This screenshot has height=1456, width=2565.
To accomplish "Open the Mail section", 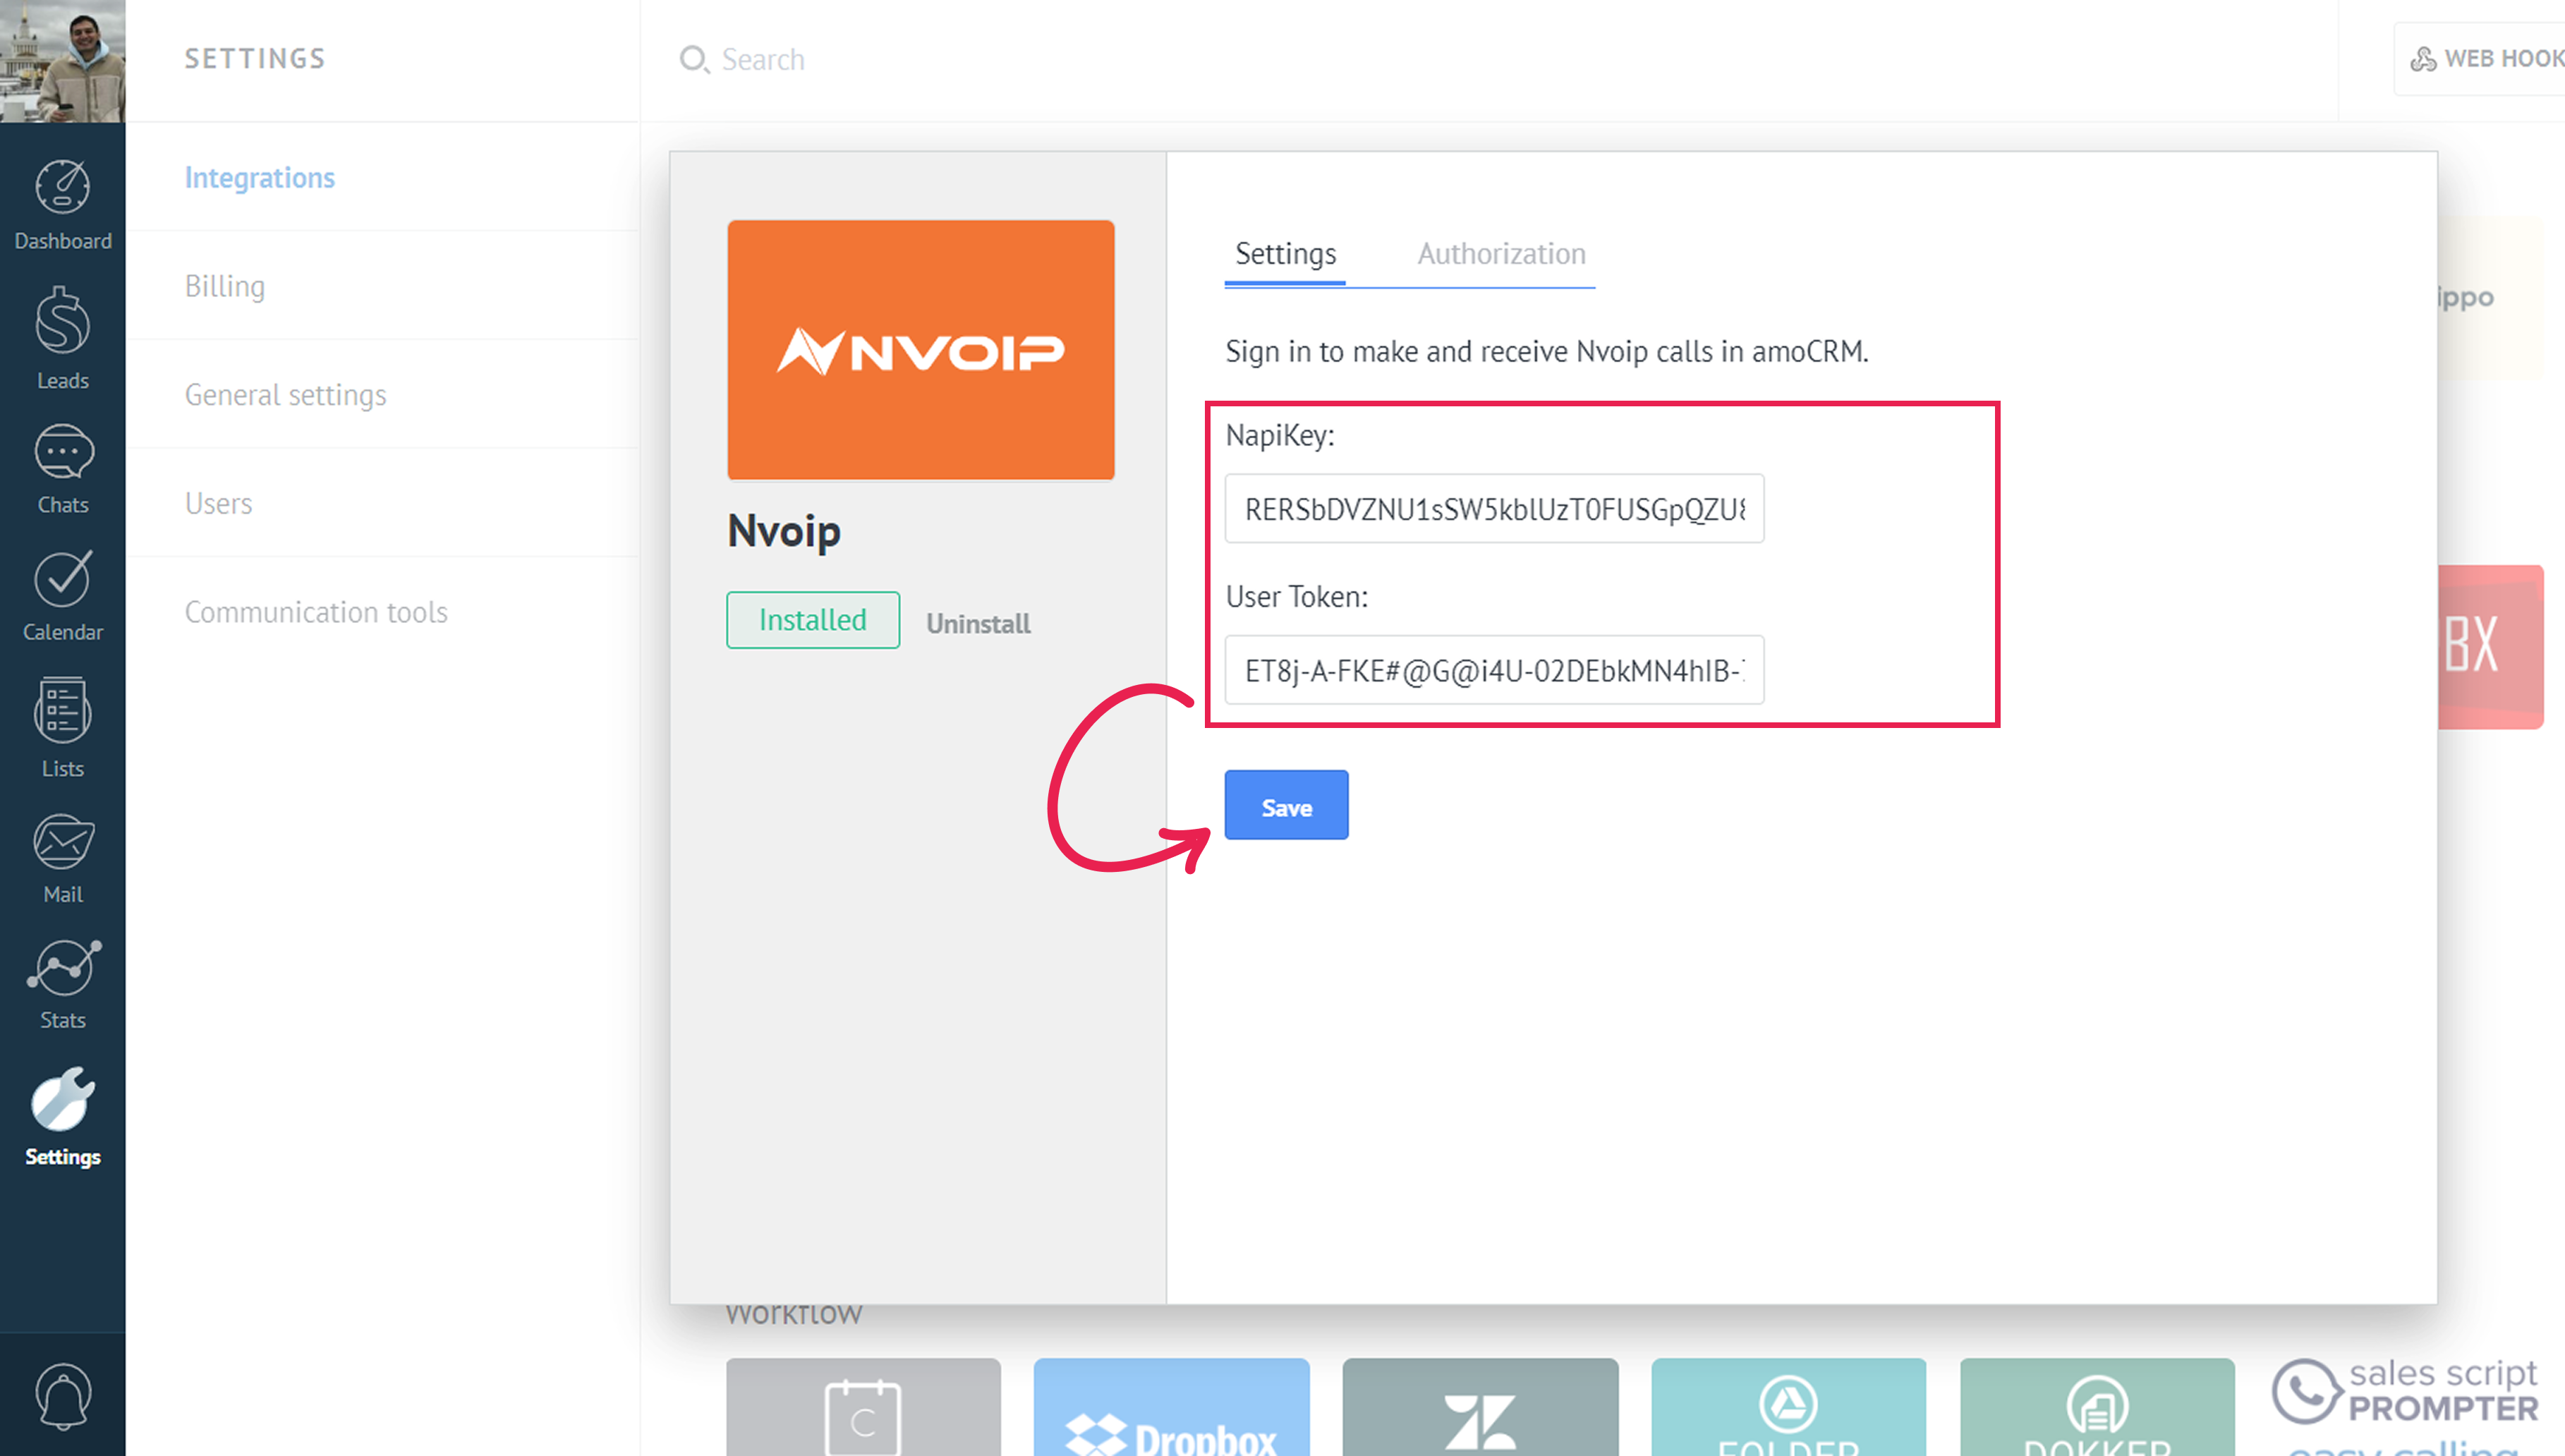I will coord(62,859).
